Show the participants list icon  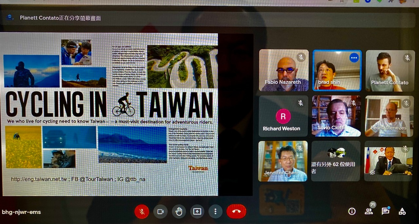click(369, 212)
